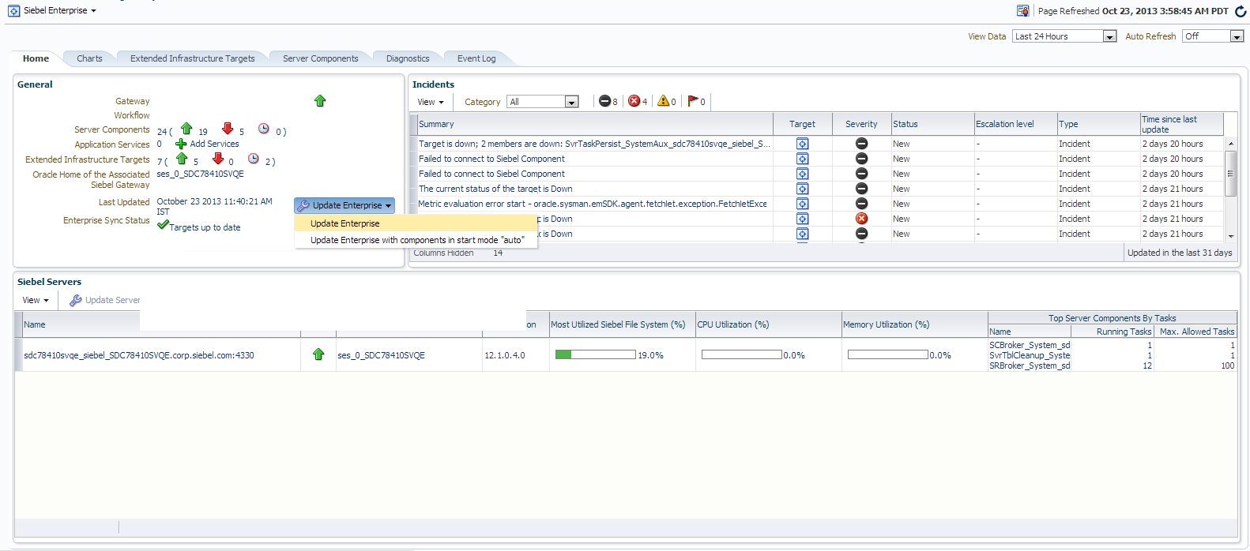The width and height of the screenshot is (1250, 551).
Task: Open the Event Log tab
Action: click(476, 58)
